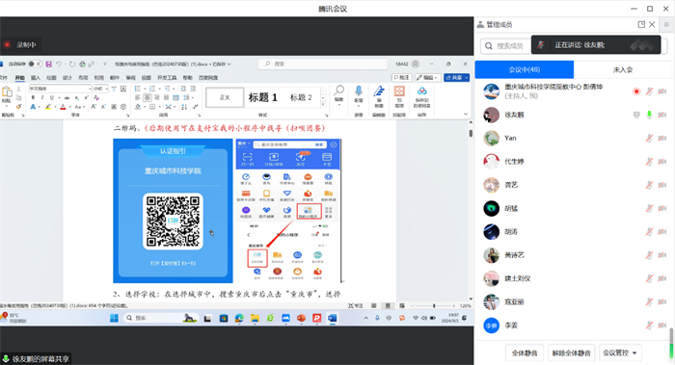Pop out the 管理成员 members panel
This screenshot has width=675, height=365.
click(x=641, y=24)
